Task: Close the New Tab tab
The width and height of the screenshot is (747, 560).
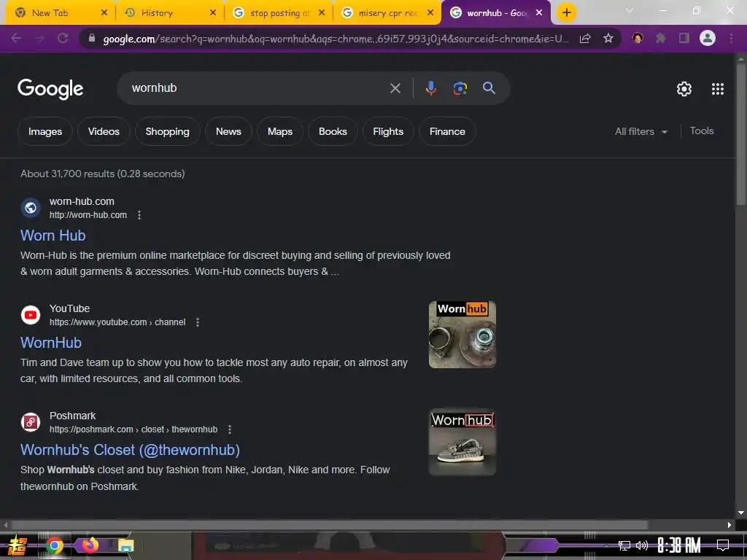Action: click(x=104, y=13)
